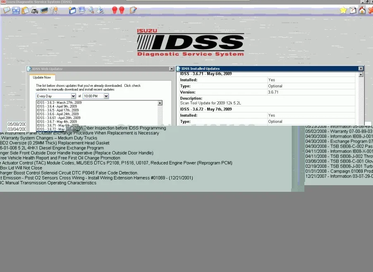373x272 pixels.
Task: Open Box Lid Will Not Close bulletin
Action: [21, 168]
